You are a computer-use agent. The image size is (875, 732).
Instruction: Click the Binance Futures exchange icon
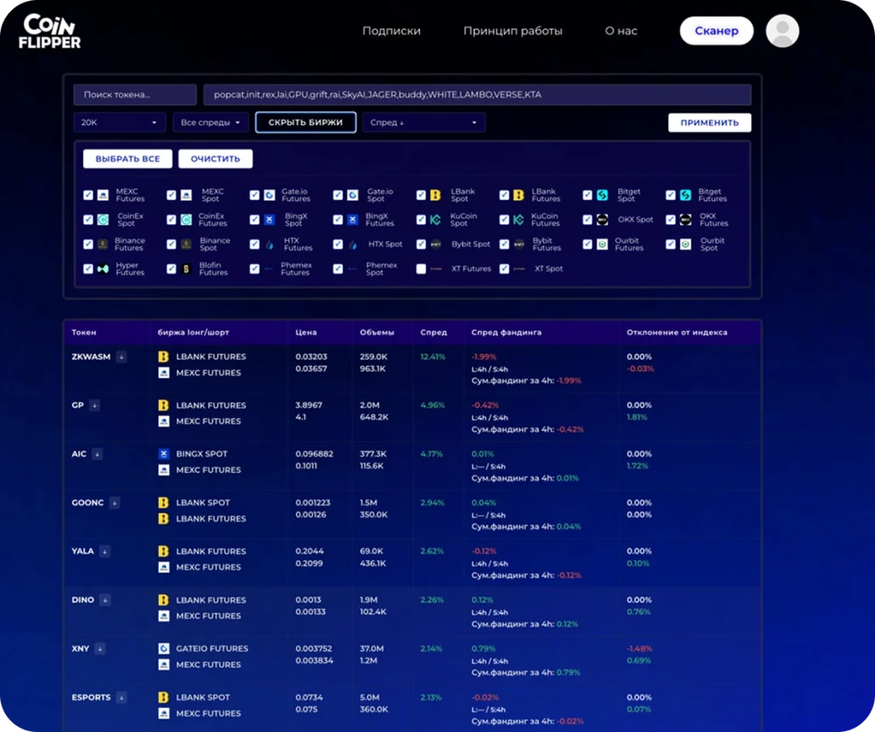(x=103, y=244)
